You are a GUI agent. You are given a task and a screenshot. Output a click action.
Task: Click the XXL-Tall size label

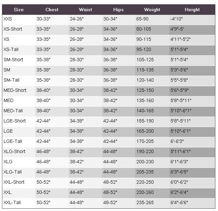(x=12, y=202)
